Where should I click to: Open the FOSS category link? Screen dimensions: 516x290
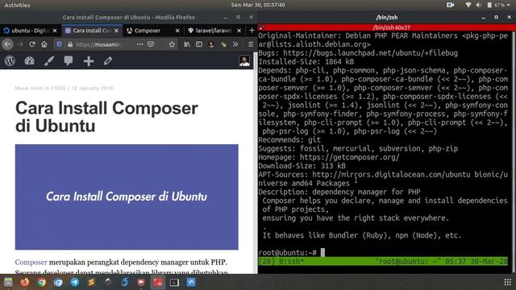tap(58, 88)
